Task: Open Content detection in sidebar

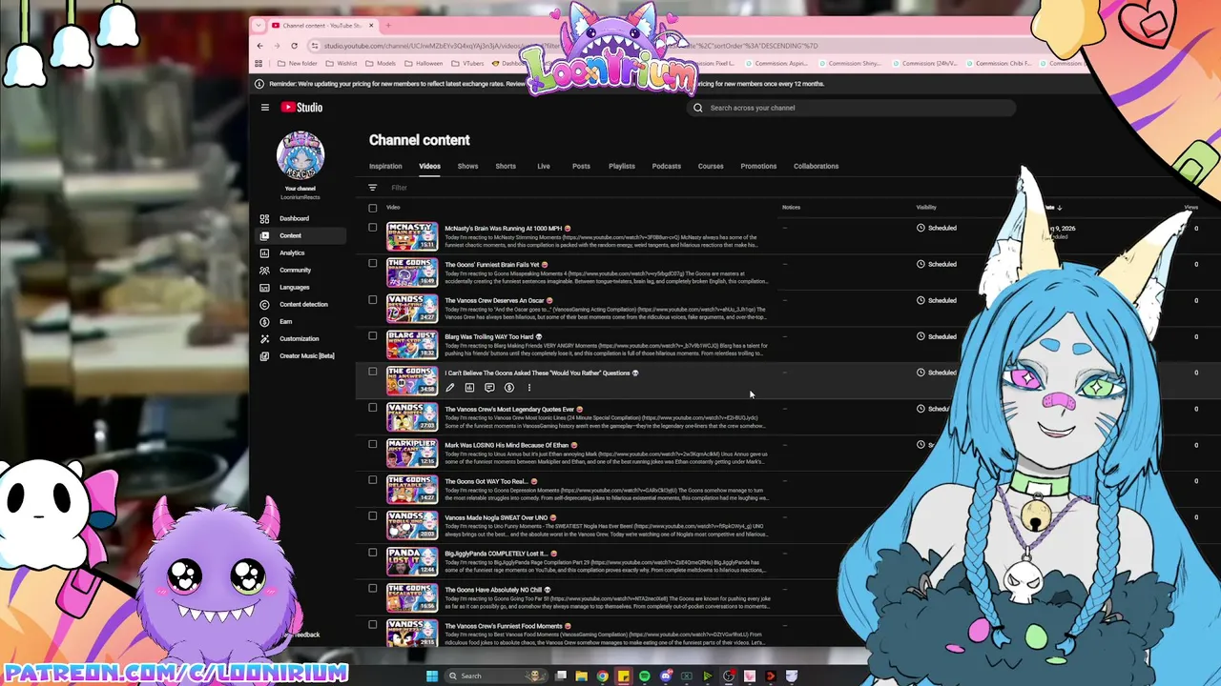Action: point(303,305)
